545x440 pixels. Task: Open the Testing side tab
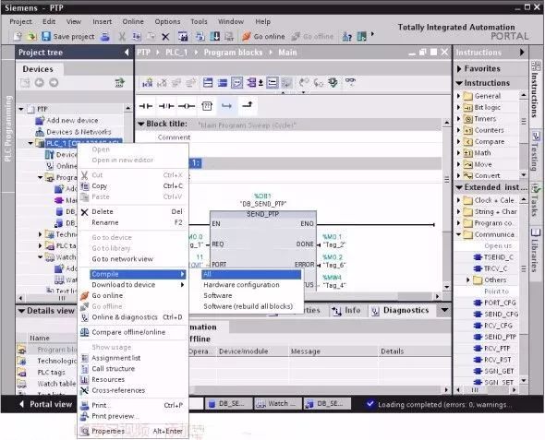(536, 151)
